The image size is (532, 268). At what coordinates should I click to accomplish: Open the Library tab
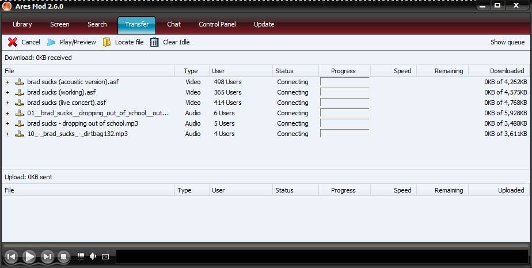[22, 24]
